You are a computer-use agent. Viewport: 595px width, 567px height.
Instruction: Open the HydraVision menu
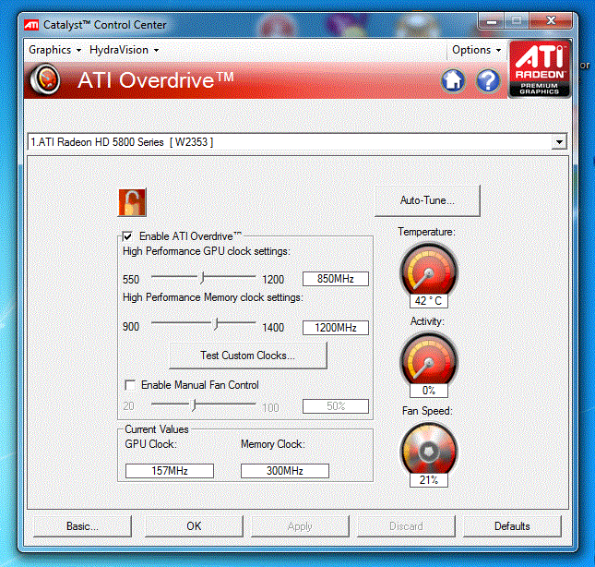pyautogui.click(x=125, y=50)
